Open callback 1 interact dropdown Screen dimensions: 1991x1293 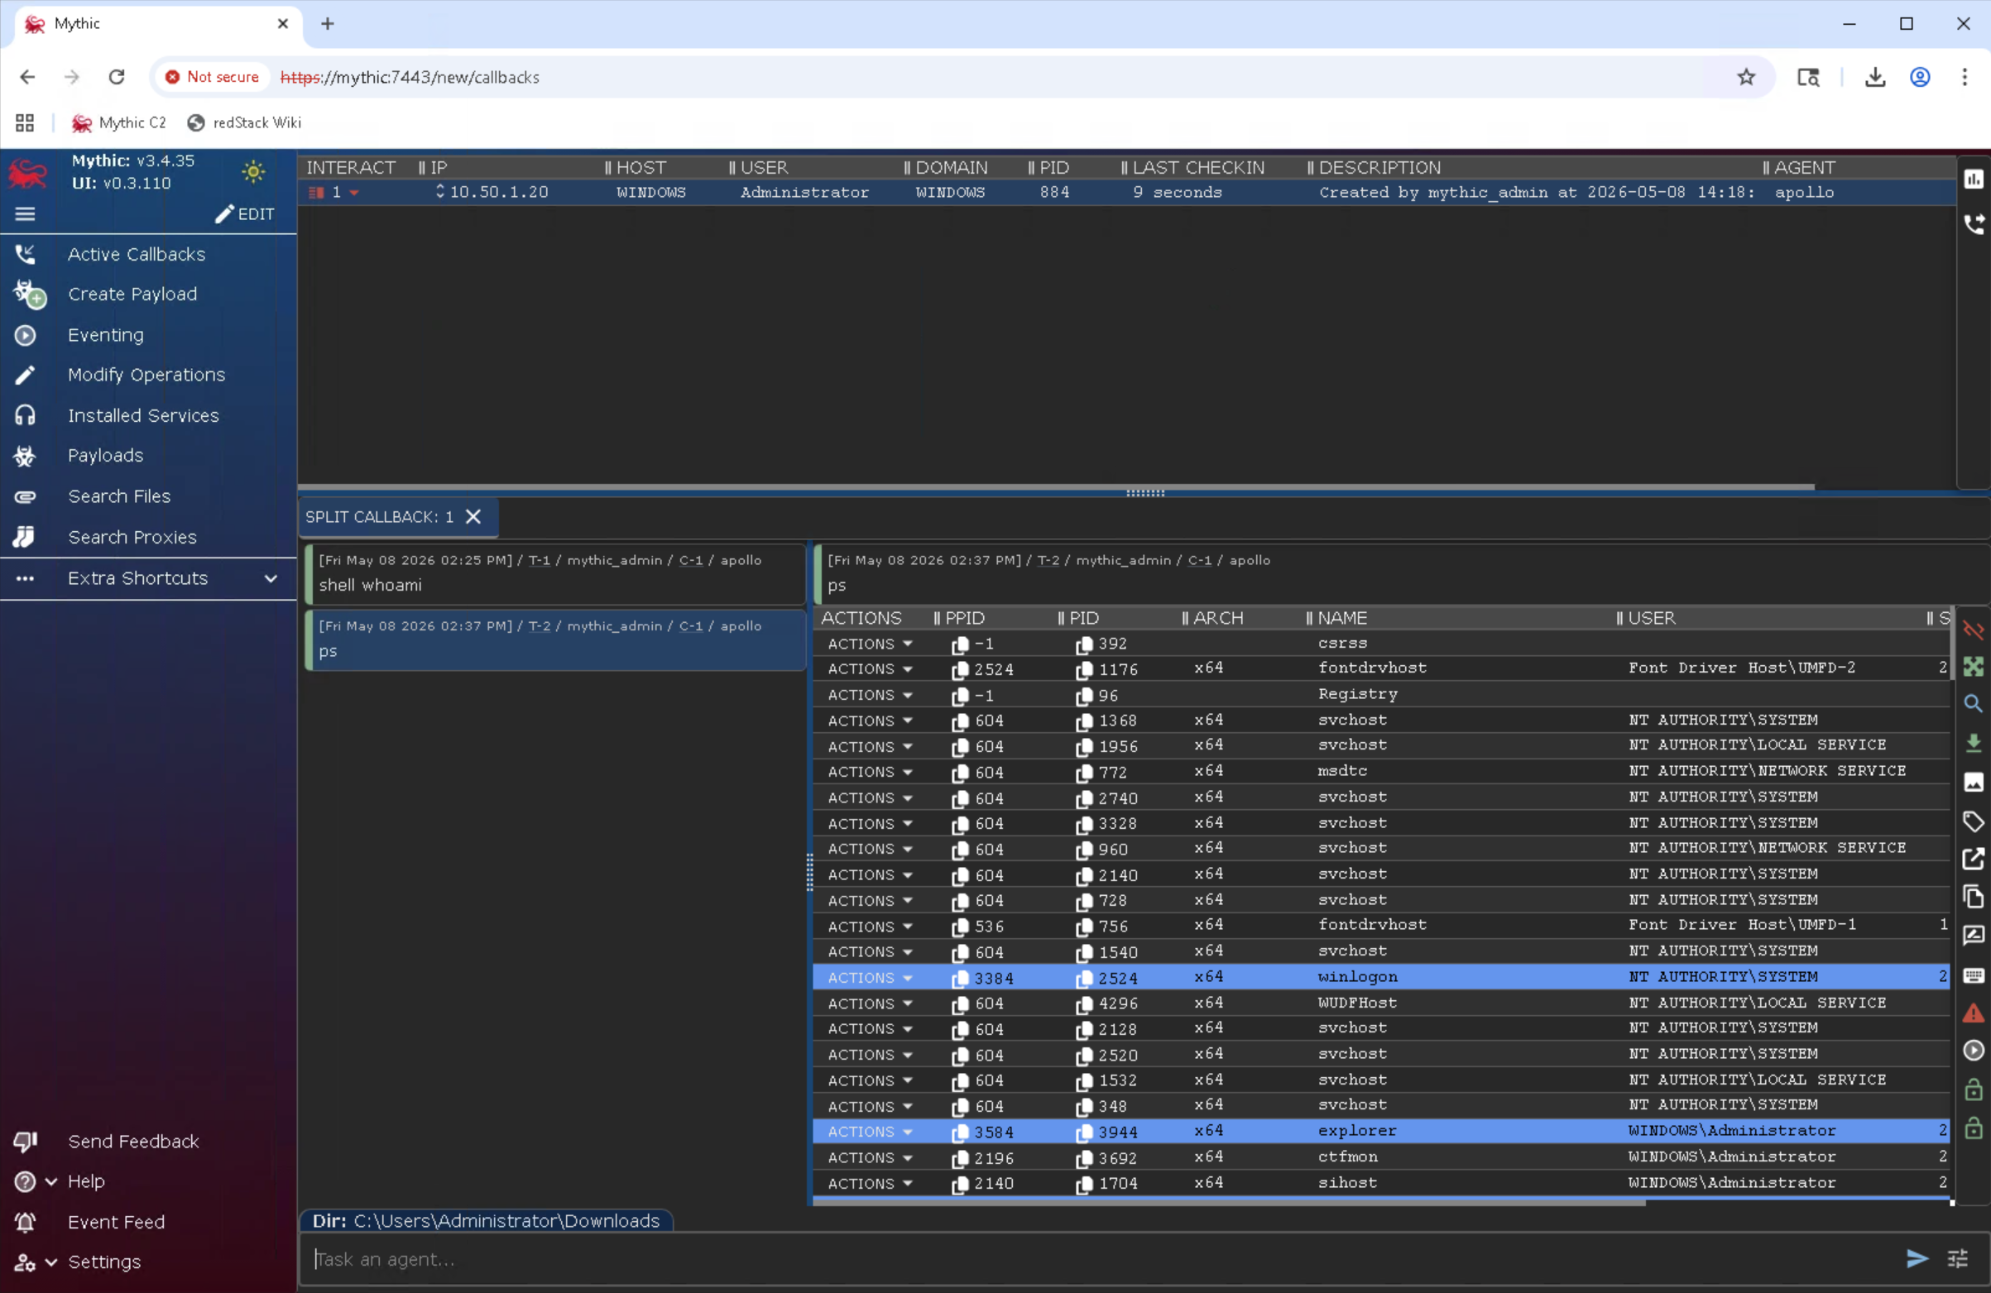(x=354, y=194)
